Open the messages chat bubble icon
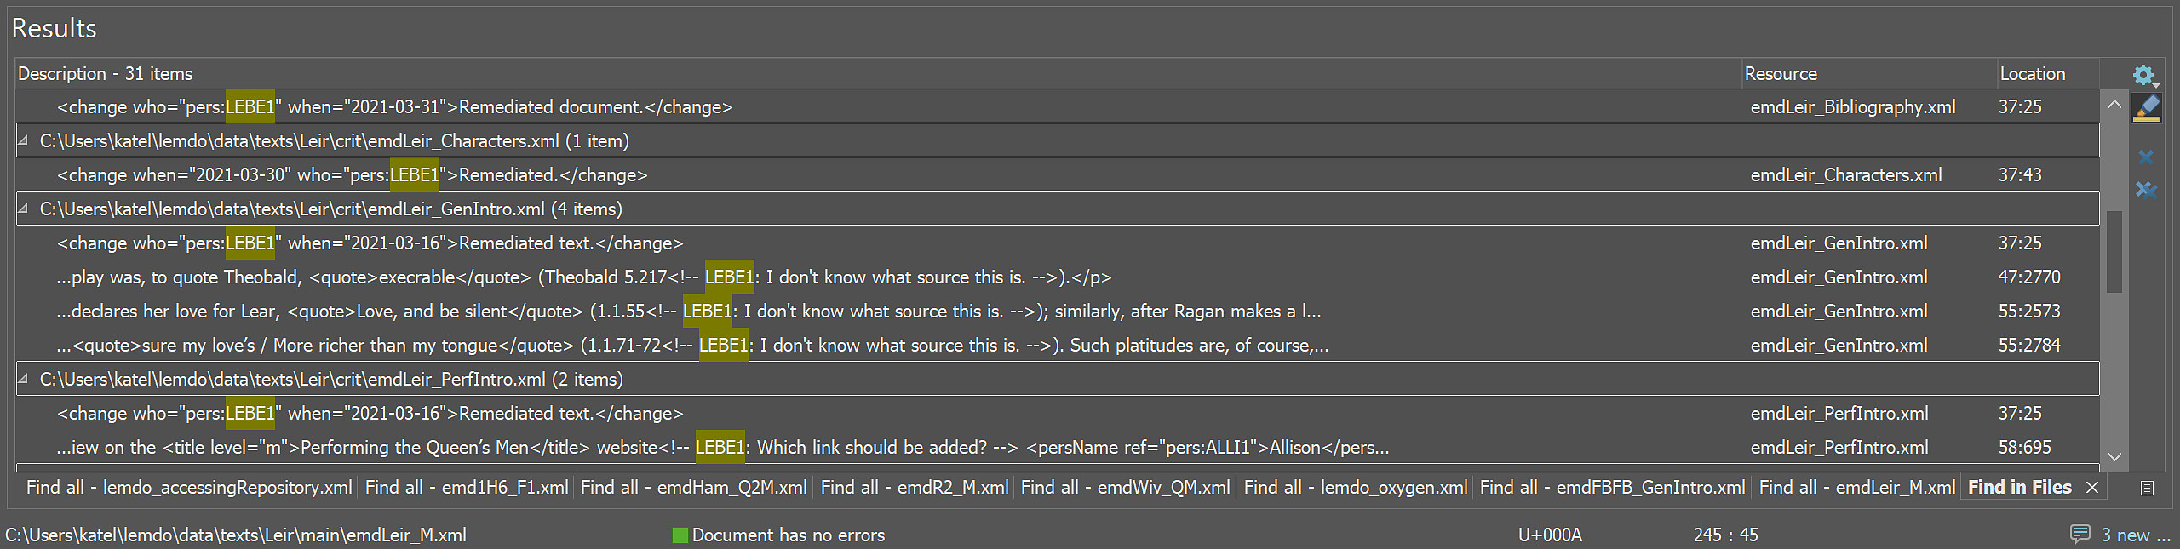Viewport: 2180px width, 549px height. (x=2080, y=535)
